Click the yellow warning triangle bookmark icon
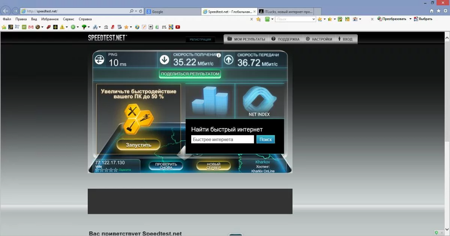The image size is (450, 236). tap(62, 27)
